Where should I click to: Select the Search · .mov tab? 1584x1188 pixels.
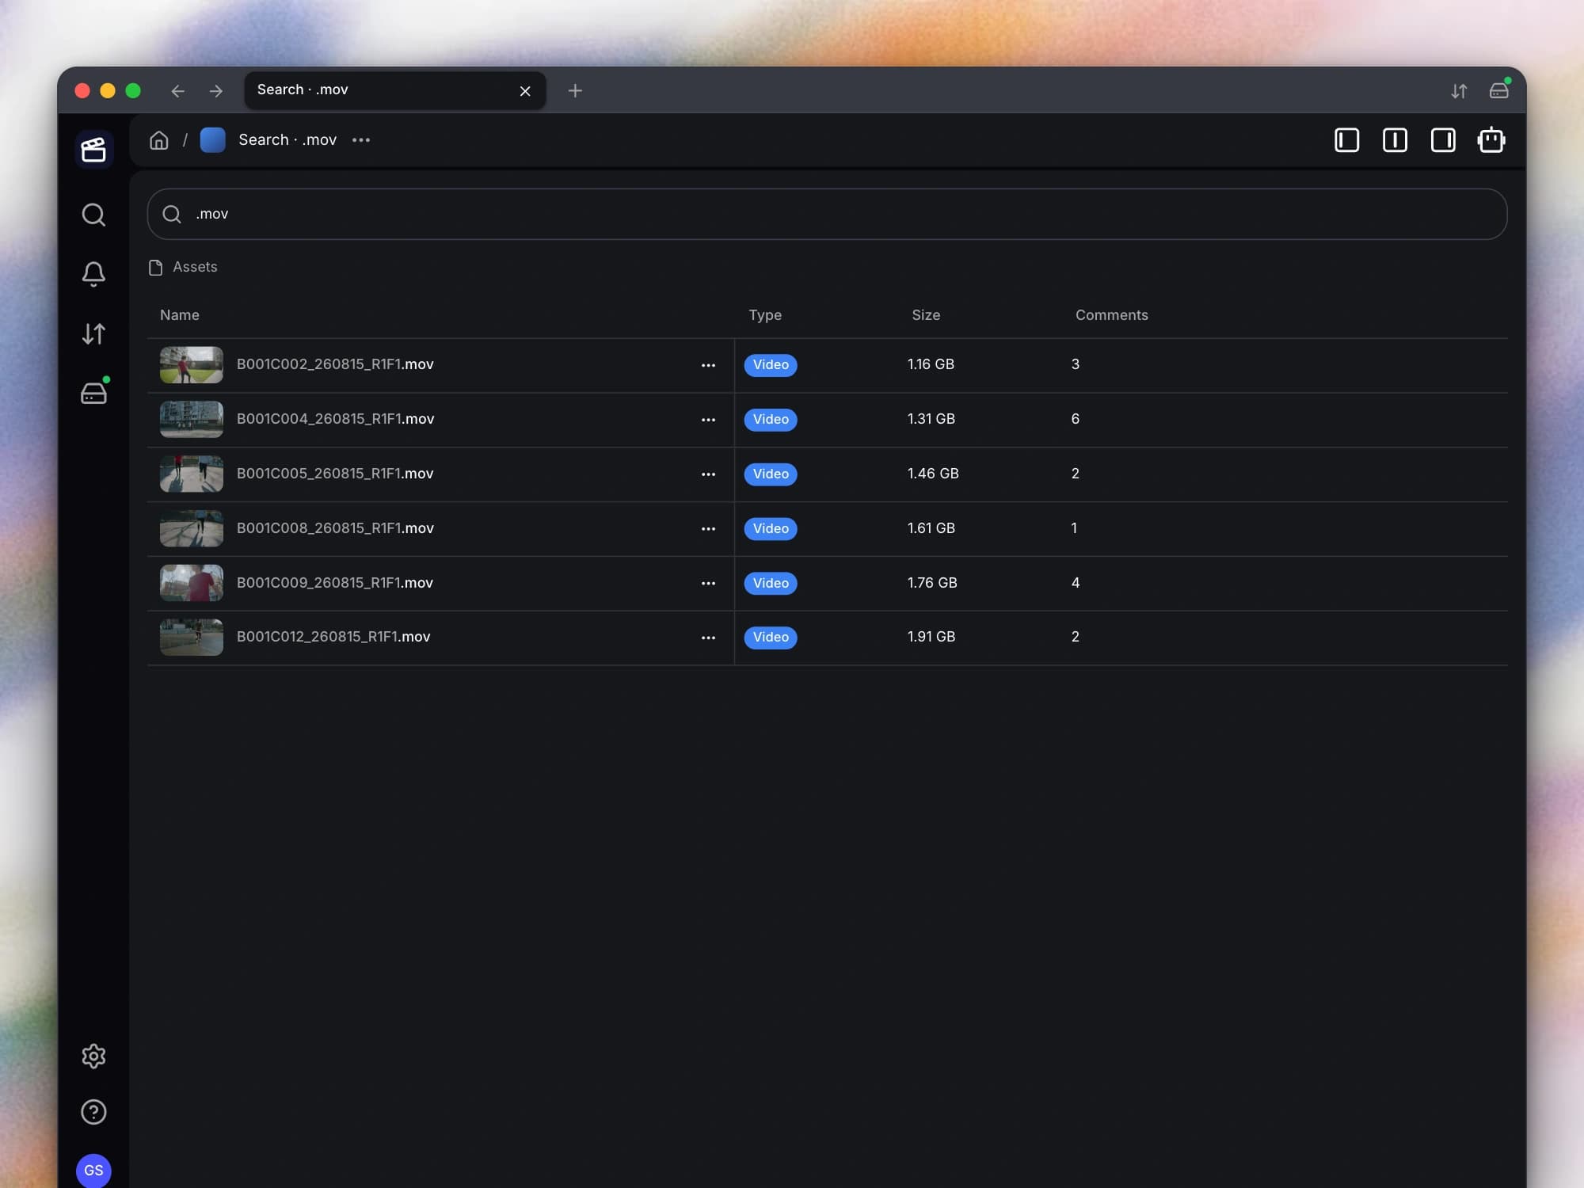[394, 90]
